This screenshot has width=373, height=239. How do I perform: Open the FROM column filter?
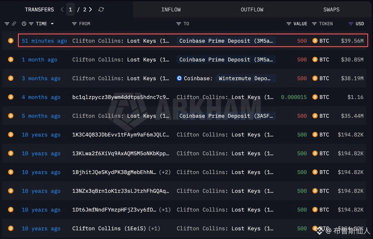tap(74, 24)
